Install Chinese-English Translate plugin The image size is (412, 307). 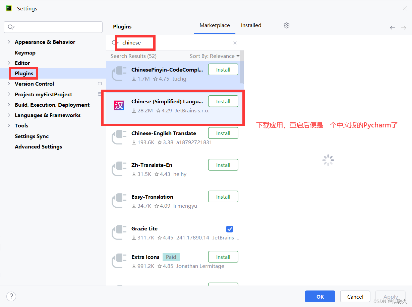[223, 133]
